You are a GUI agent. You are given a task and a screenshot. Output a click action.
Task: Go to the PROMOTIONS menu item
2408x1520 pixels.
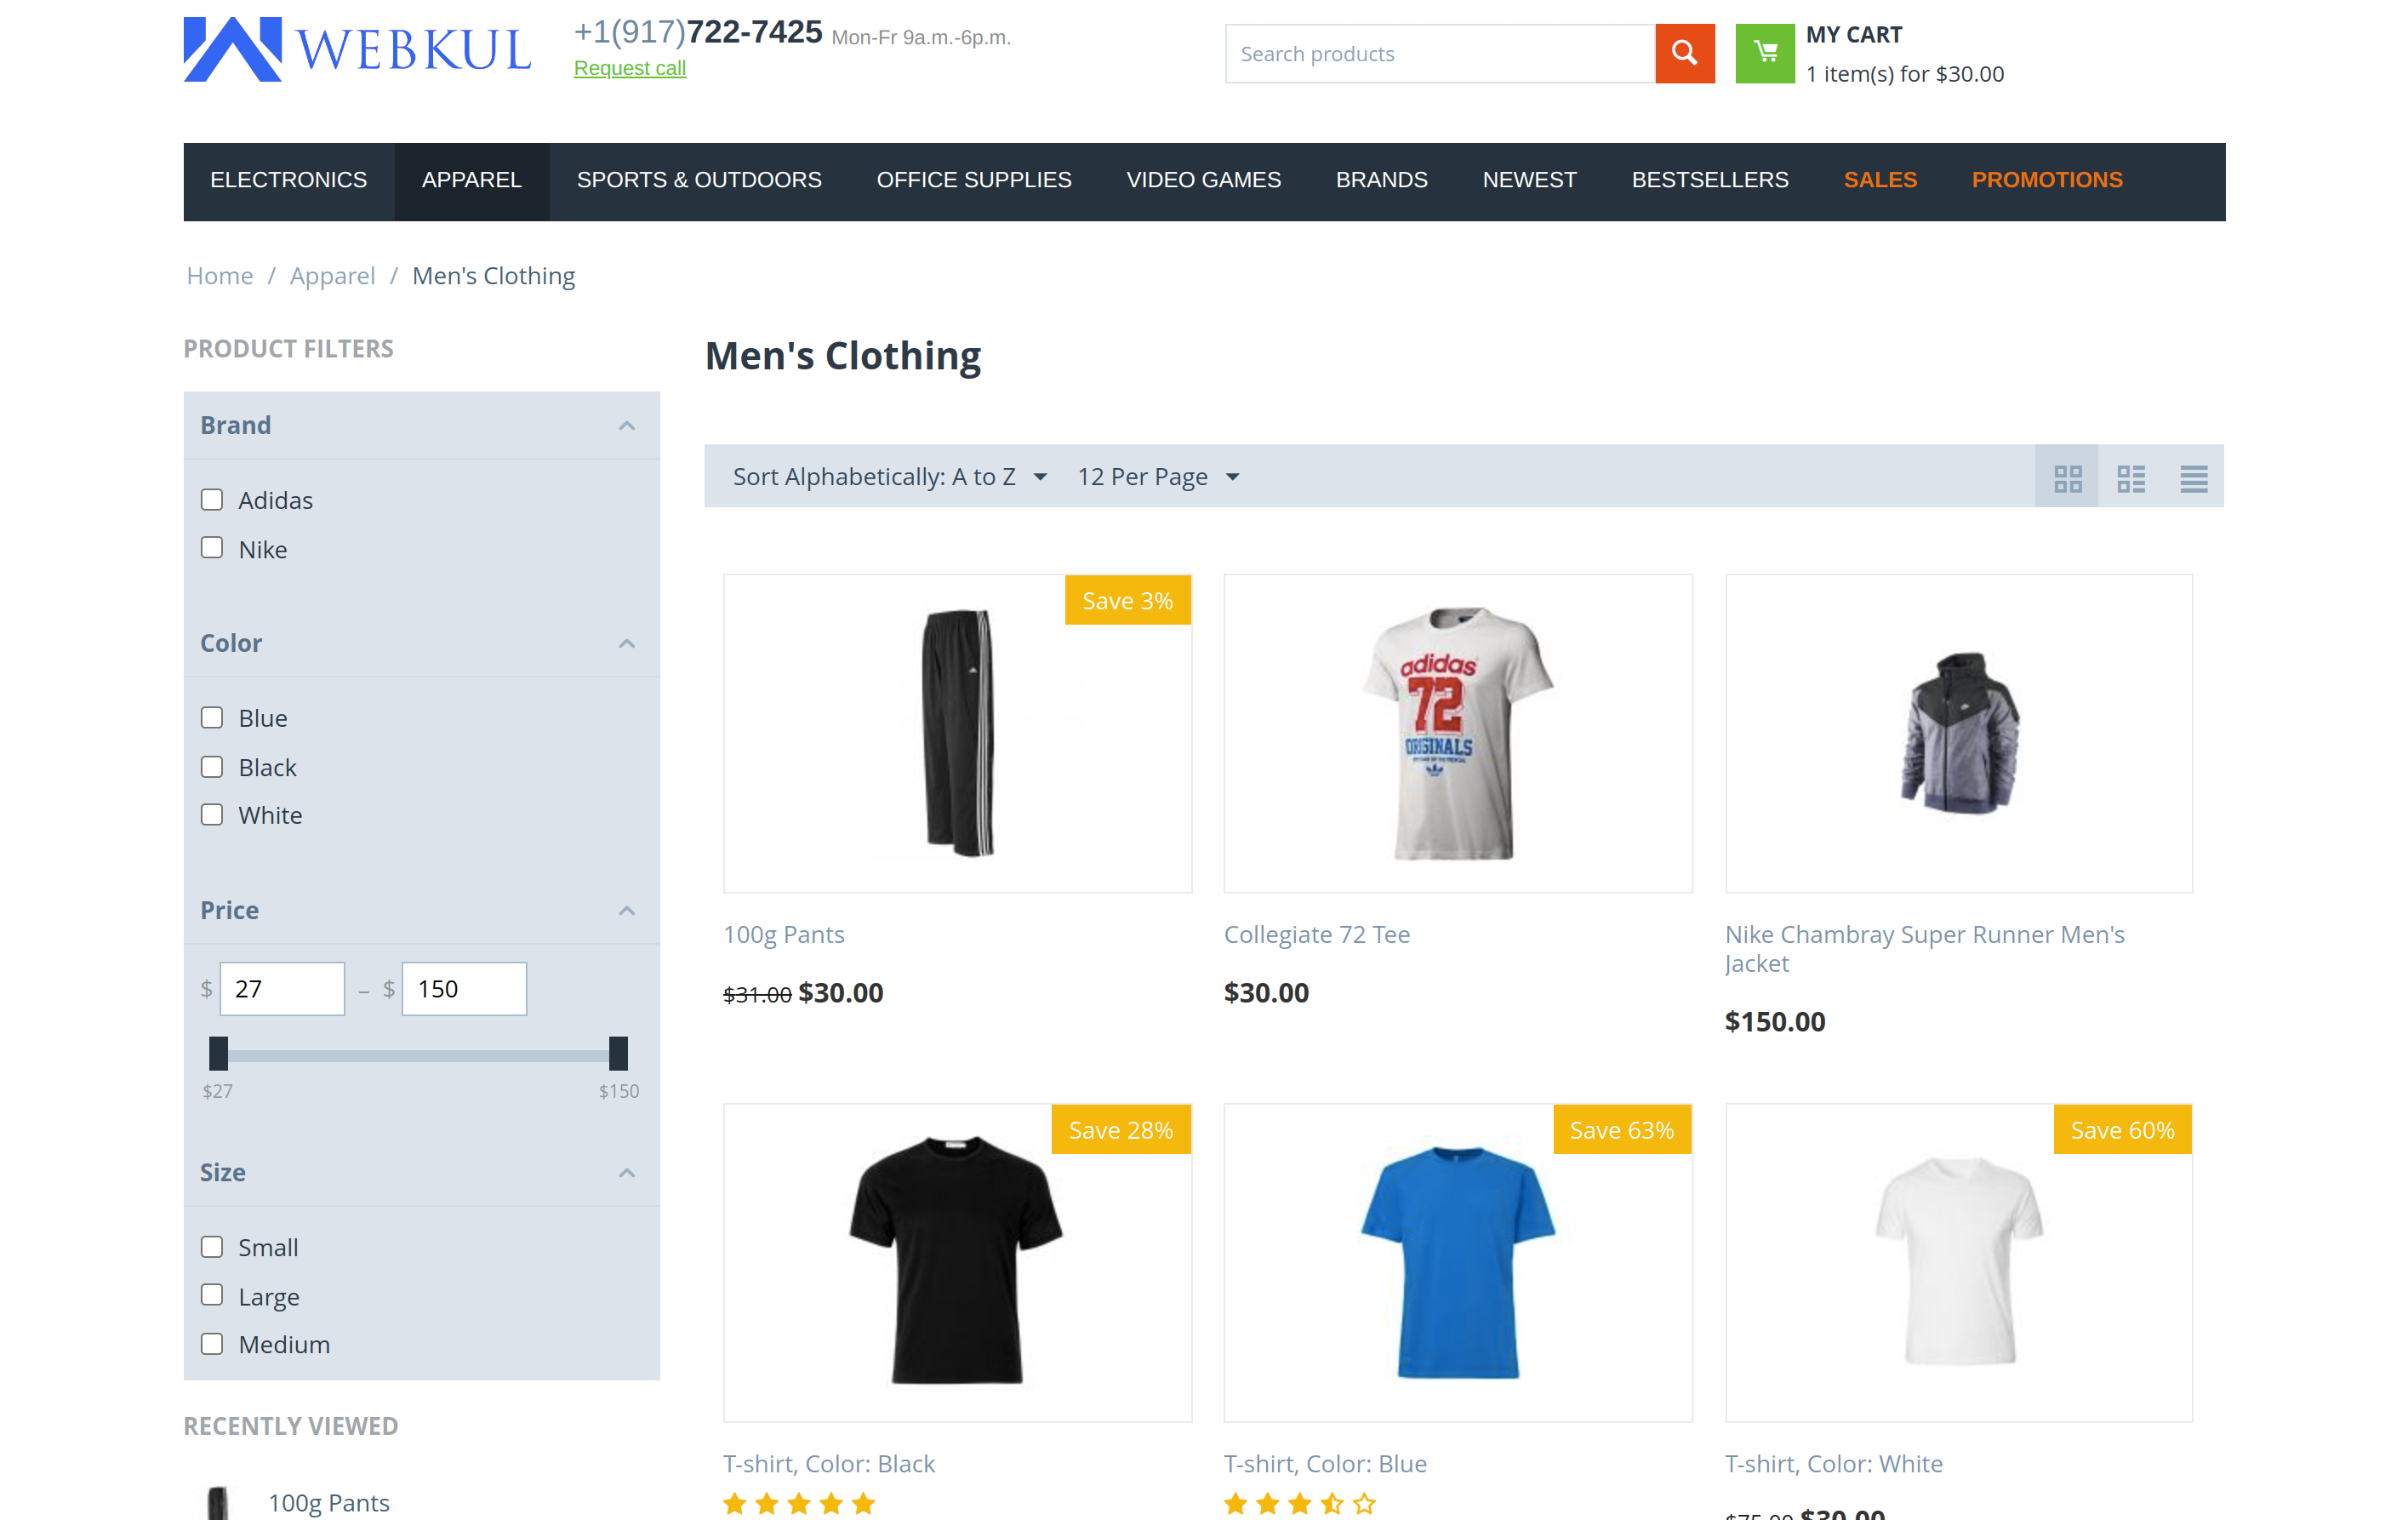(2047, 181)
